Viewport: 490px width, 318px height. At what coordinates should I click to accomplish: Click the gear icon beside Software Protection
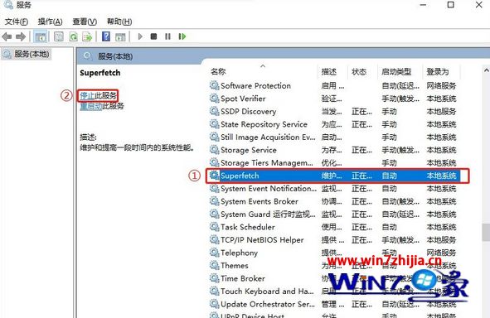[x=214, y=85]
